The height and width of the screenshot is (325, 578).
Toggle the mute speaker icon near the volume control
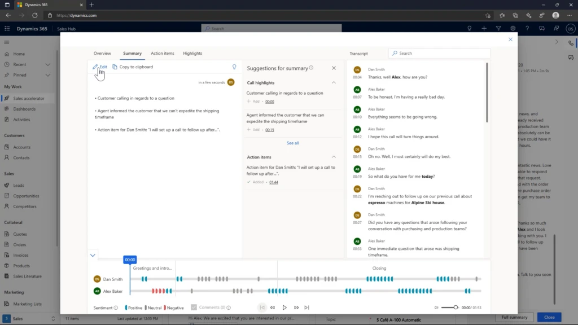coord(436,307)
